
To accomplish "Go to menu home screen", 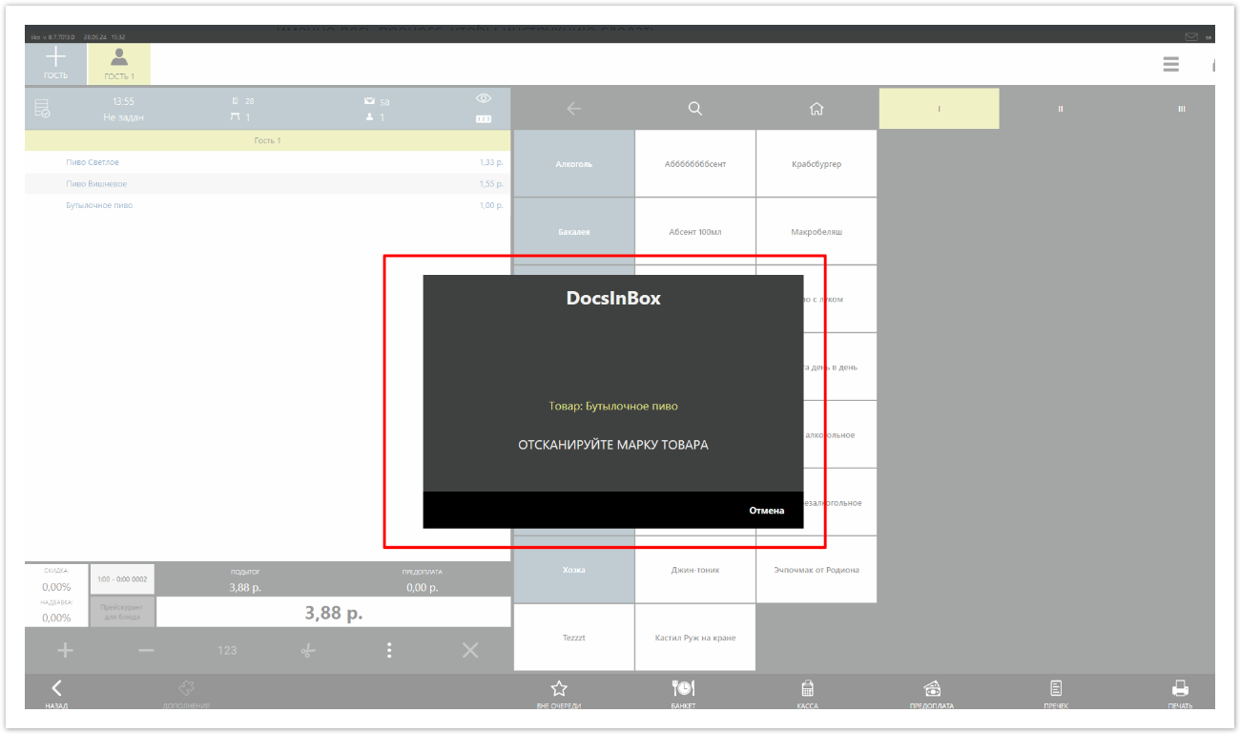I will (x=816, y=109).
